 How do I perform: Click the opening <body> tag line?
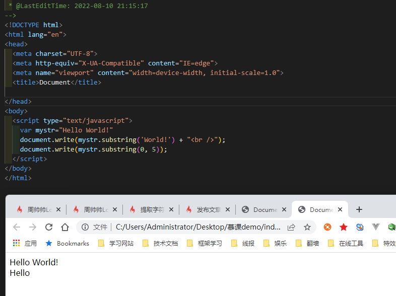[16, 111]
